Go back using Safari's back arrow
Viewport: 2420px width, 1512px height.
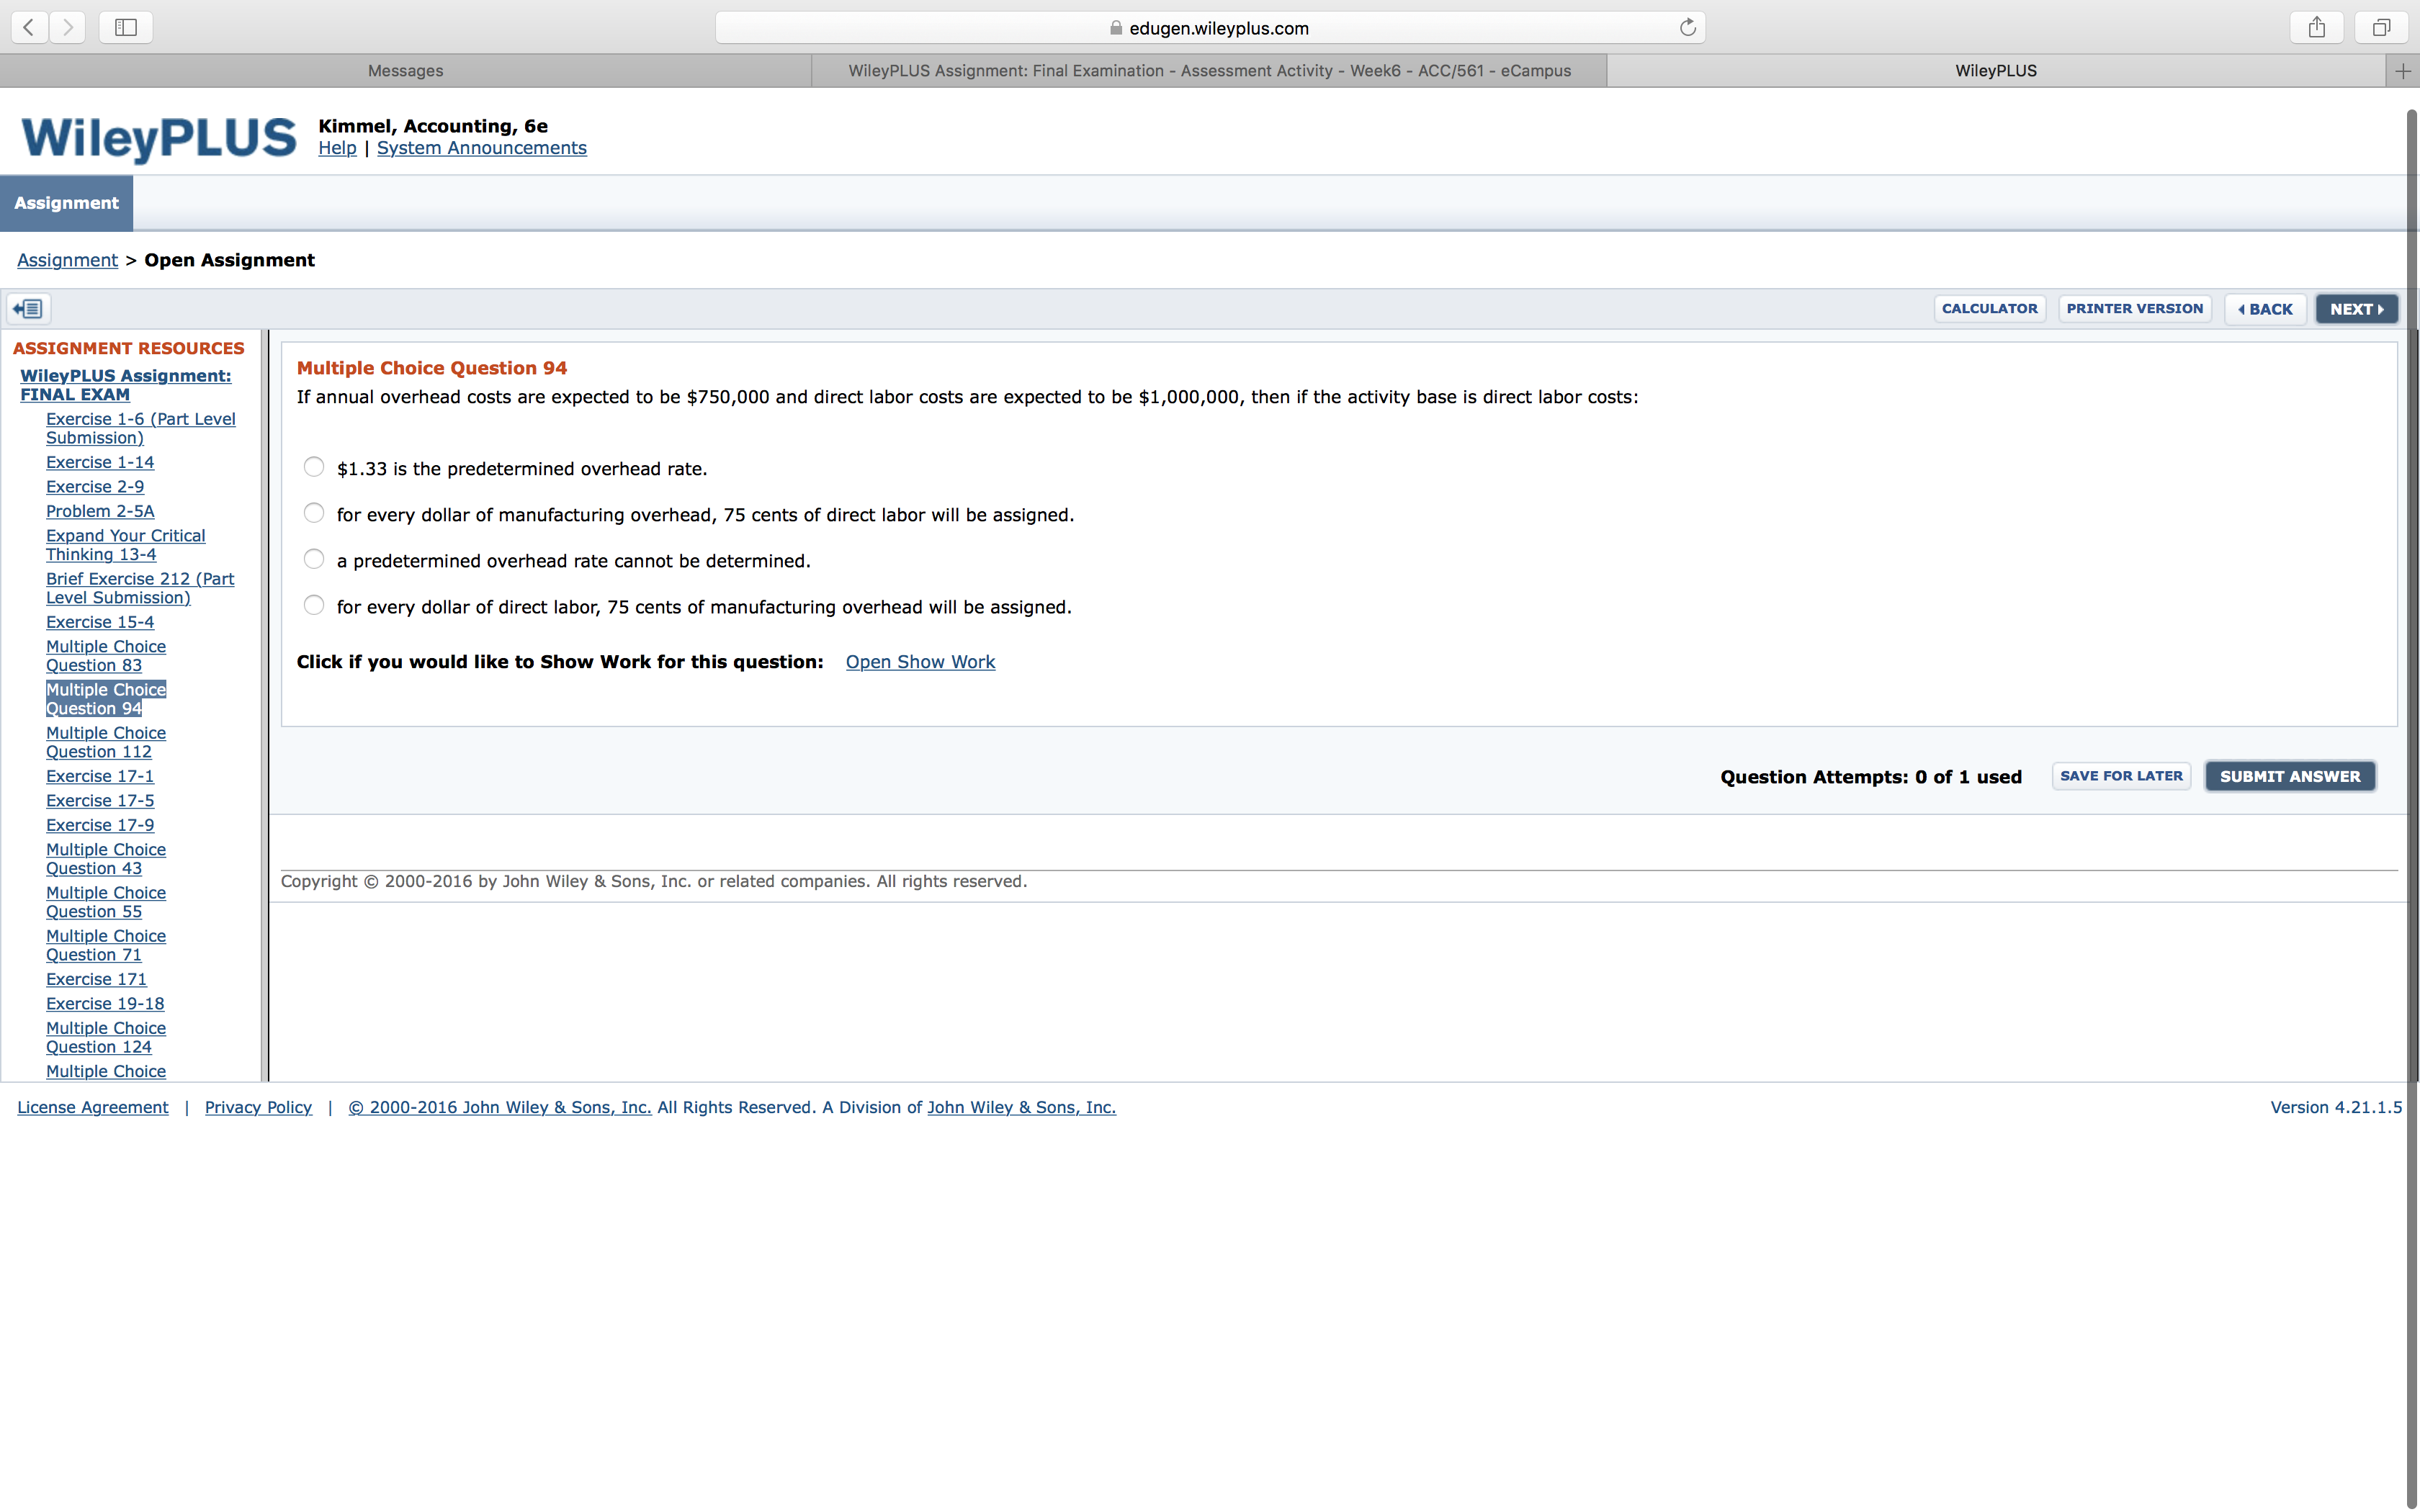pos(29,27)
